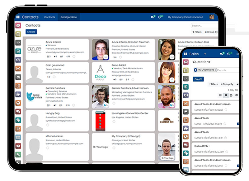Click the Contacts app title on tablet
Screen dimensions: 249x181
(30, 17)
